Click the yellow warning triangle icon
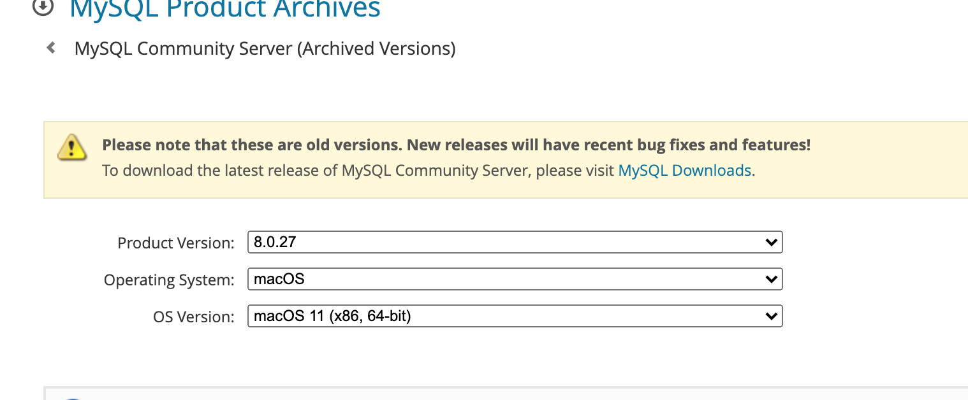This screenshot has width=968, height=400. click(72, 147)
